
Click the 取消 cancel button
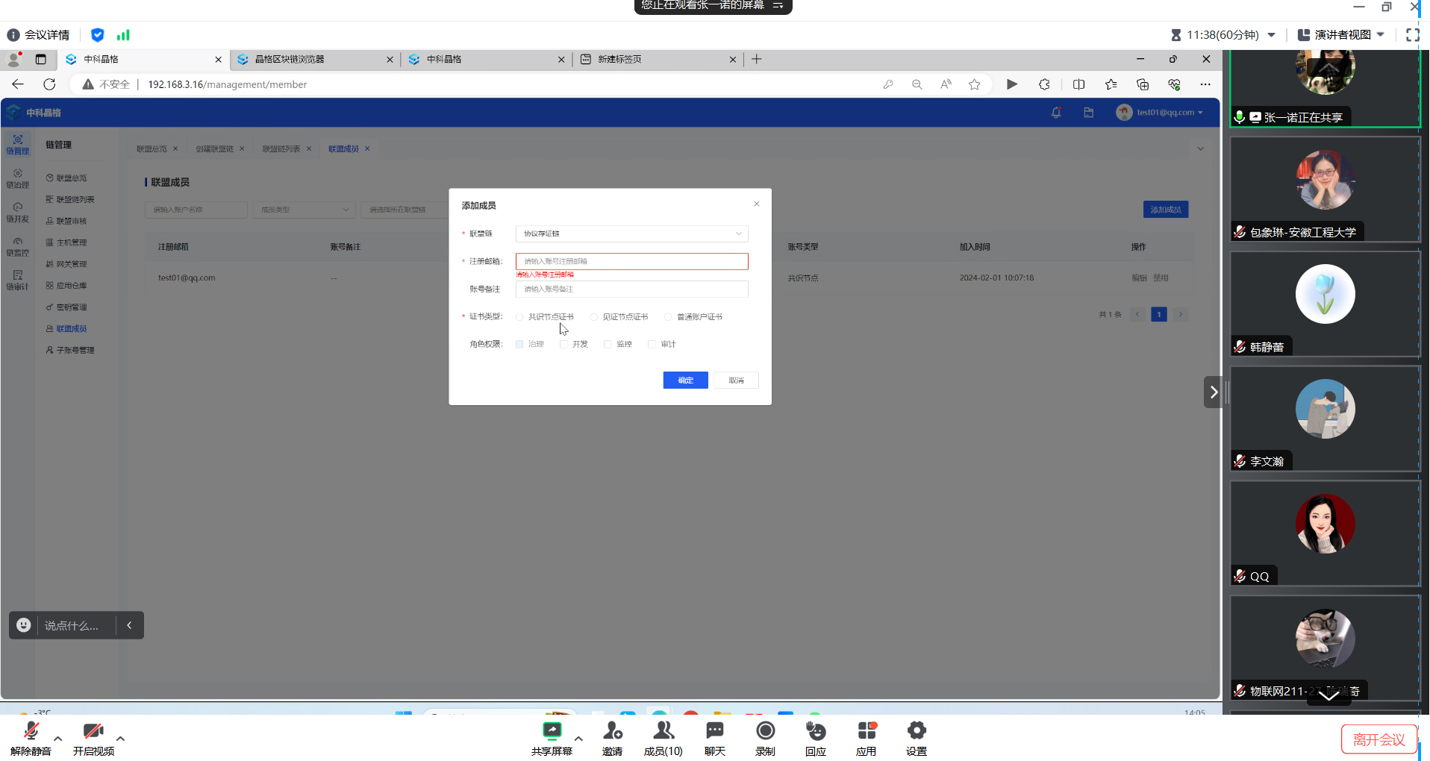point(736,380)
